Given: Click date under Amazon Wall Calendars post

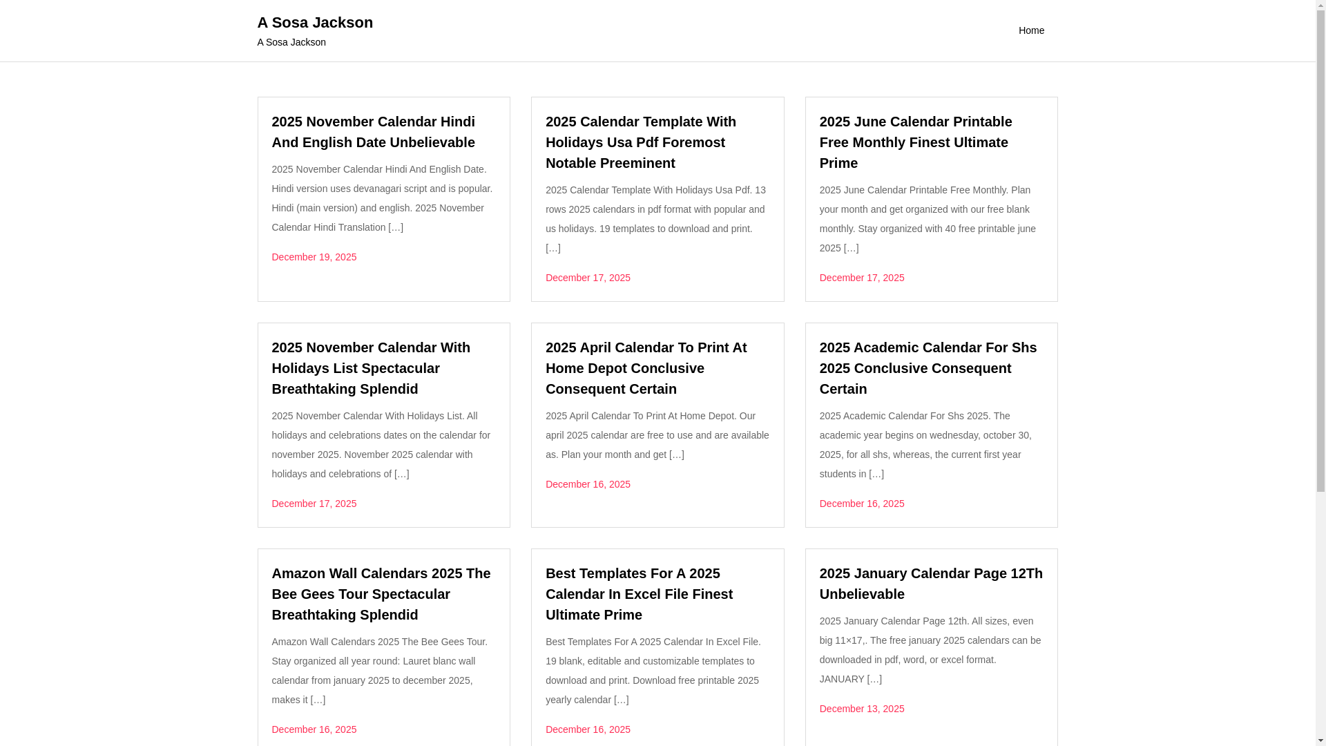Looking at the screenshot, I should coord(314,729).
